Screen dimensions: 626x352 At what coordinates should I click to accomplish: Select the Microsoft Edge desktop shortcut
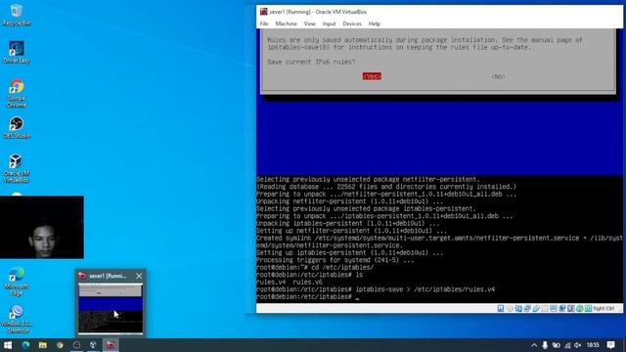17,282
